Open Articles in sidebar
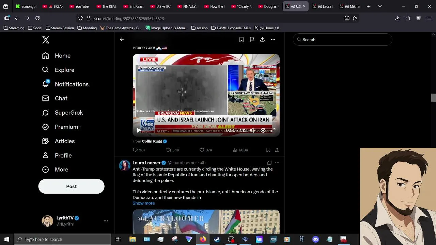 pyautogui.click(x=58, y=141)
